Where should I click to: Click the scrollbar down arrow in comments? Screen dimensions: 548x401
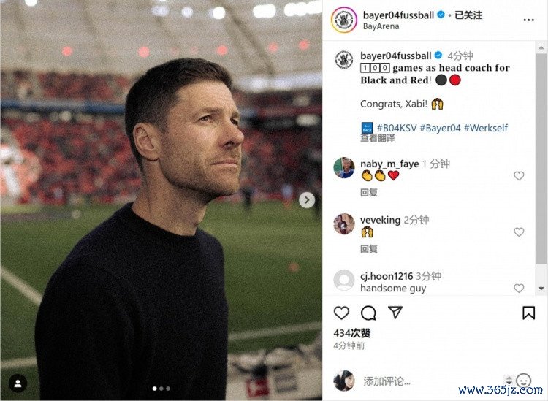tap(541, 289)
